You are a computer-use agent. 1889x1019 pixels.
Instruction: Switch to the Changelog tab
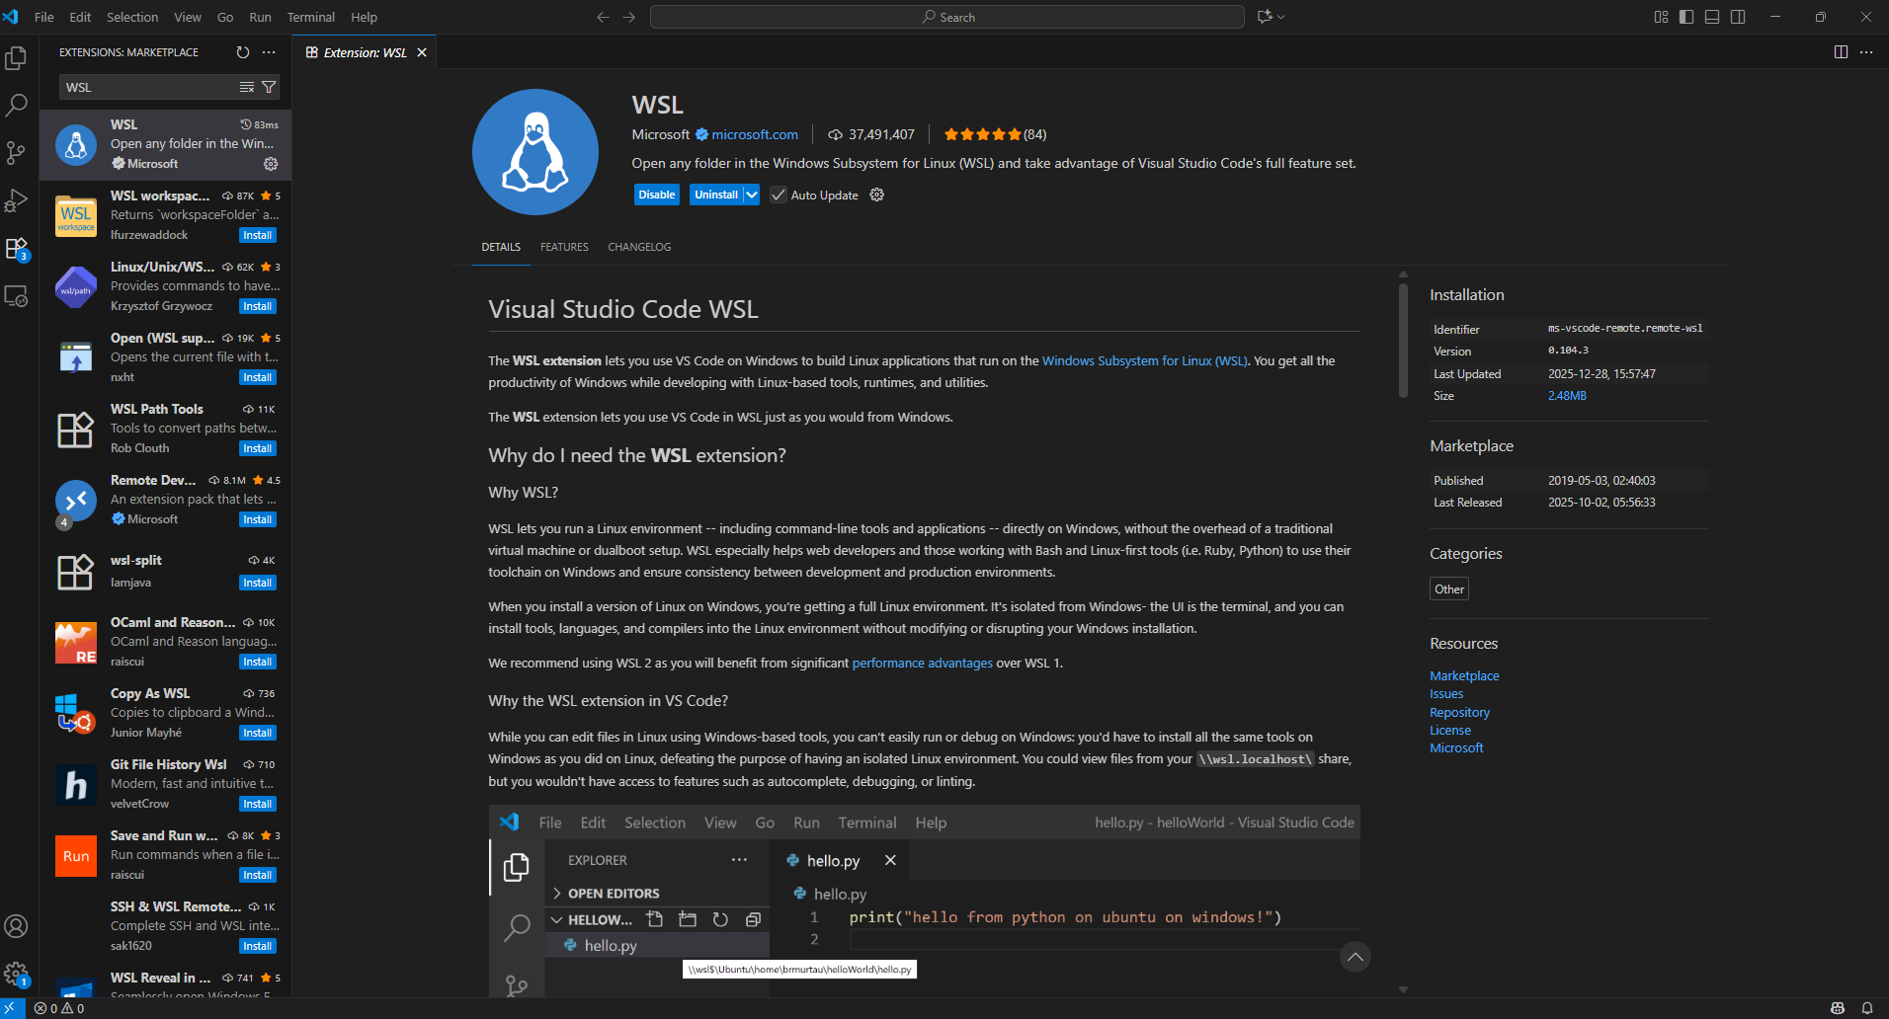click(x=639, y=247)
